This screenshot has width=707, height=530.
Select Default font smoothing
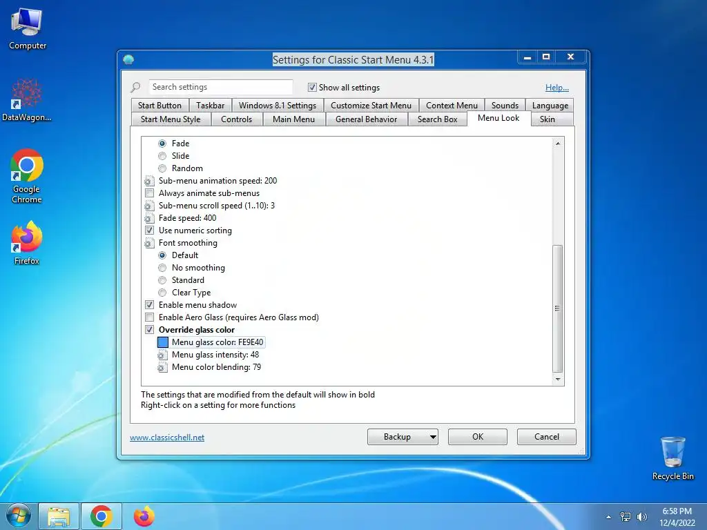coord(162,255)
